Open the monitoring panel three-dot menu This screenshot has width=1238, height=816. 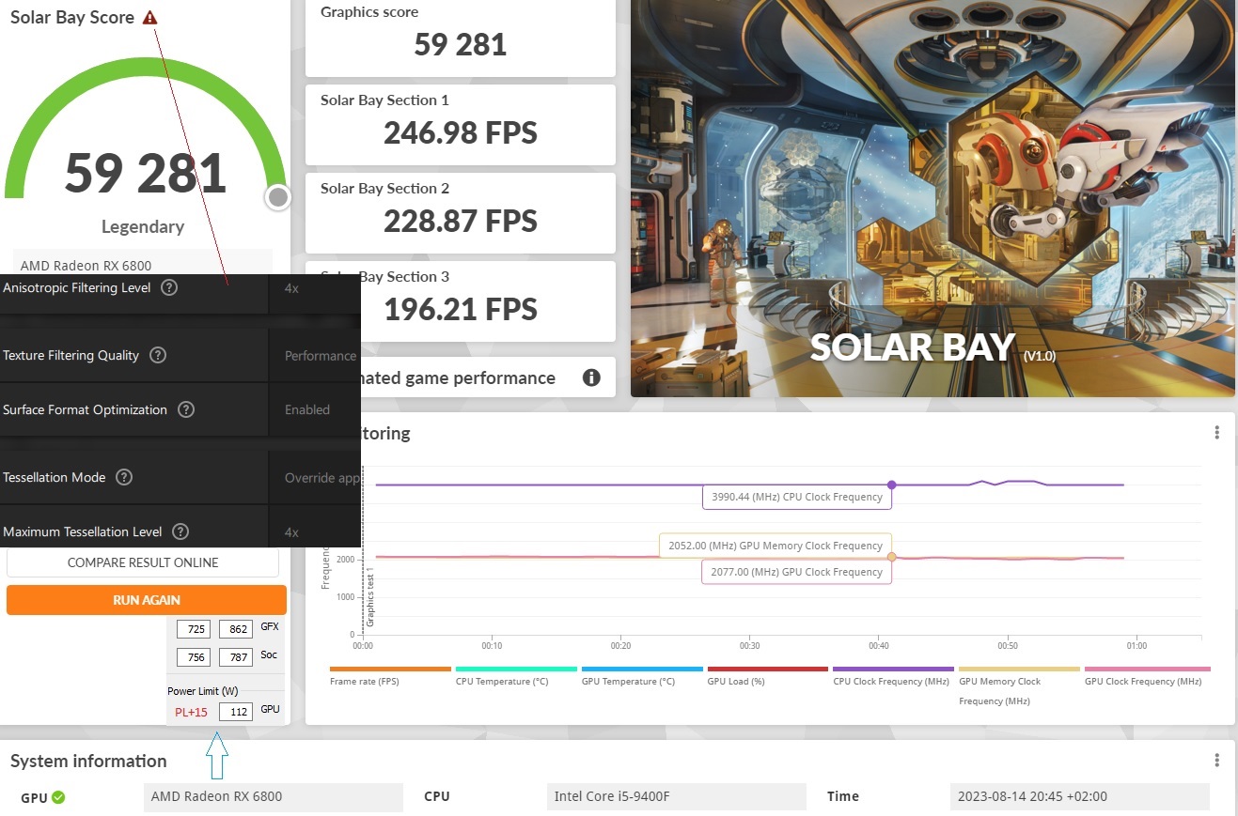[1216, 433]
